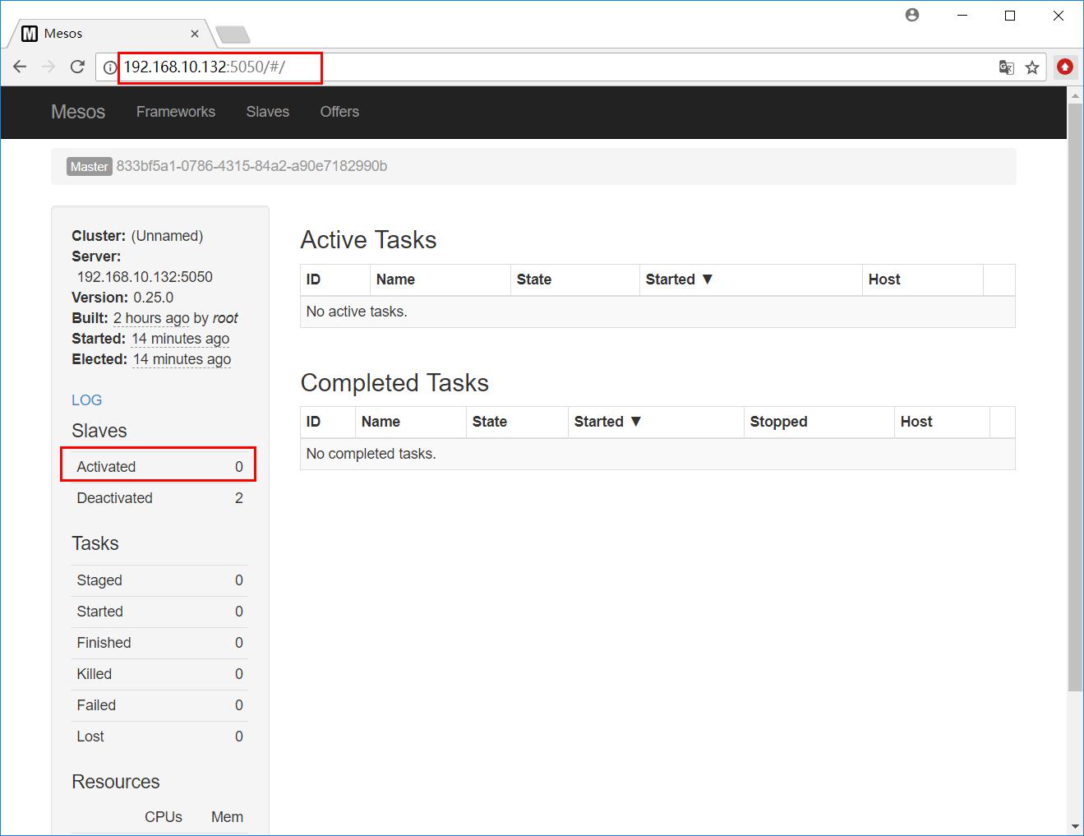Click the Started tasks count row
Image resolution: width=1084 pixels, height=836 pixels.
[x=158, y=612]
